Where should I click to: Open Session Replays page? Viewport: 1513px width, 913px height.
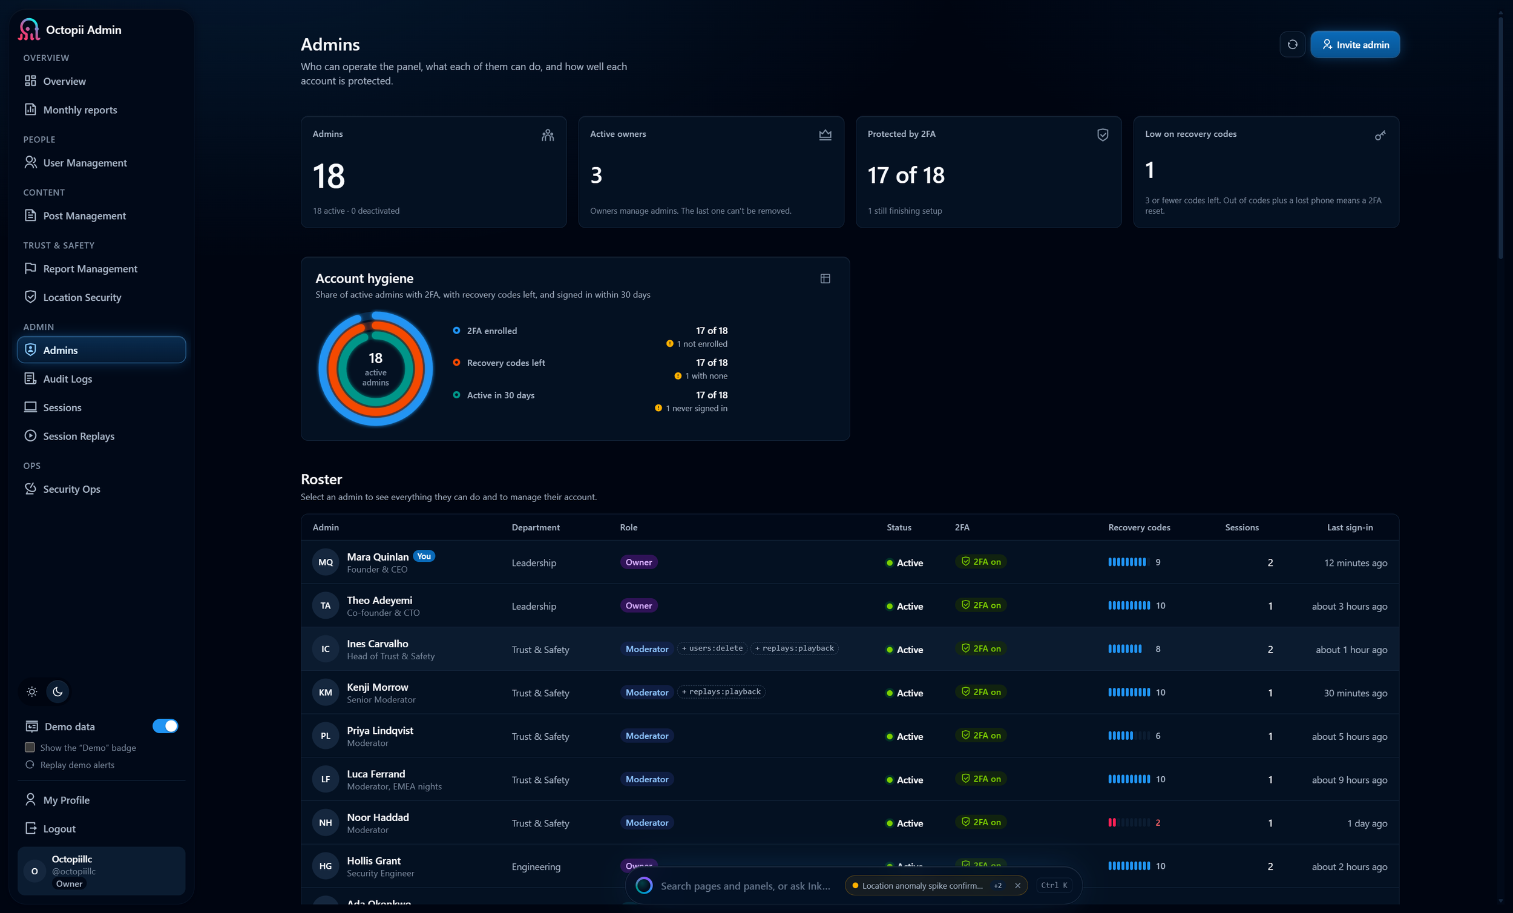101,435
